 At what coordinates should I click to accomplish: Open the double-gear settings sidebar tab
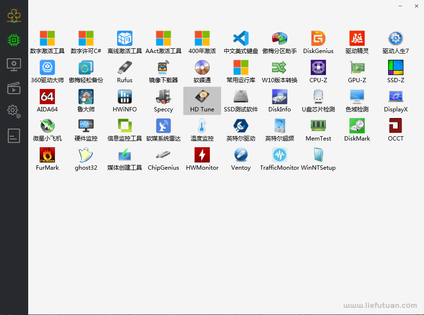coord(14,111)
